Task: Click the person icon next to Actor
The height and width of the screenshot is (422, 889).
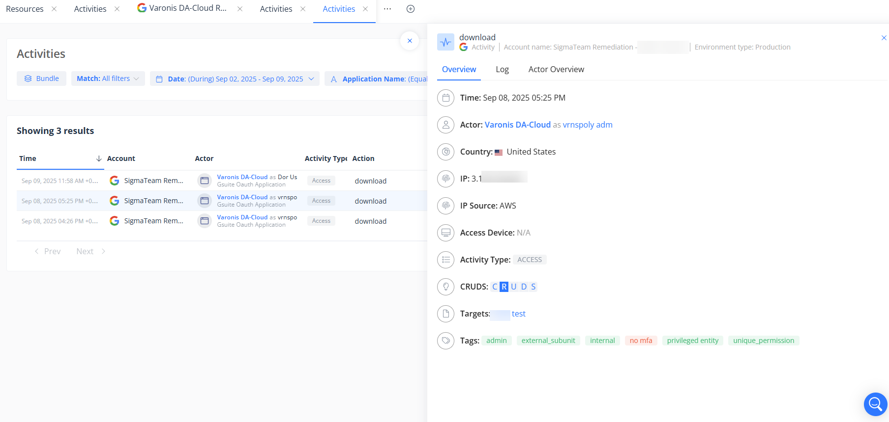Action: 445,125
